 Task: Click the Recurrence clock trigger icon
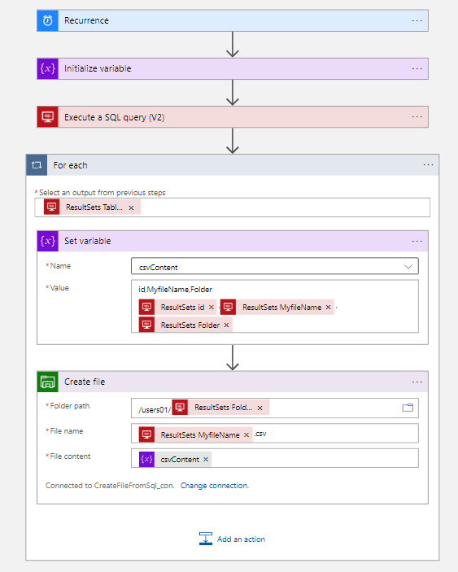click(x=48, y=21)
